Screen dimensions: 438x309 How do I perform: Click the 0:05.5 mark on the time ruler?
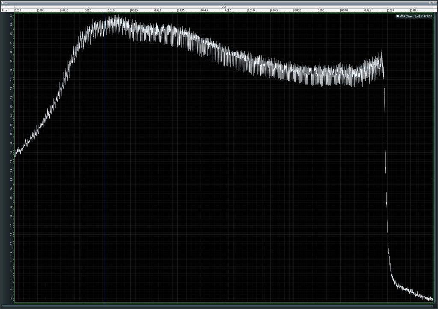(274, 10)
